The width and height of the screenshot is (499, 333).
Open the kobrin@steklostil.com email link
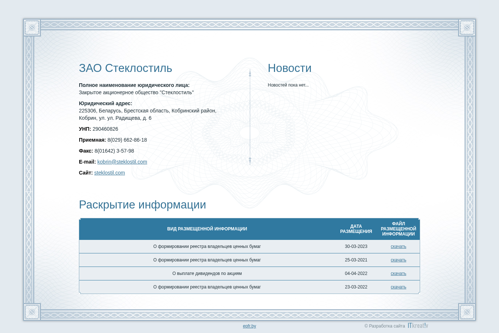[122, 162]
